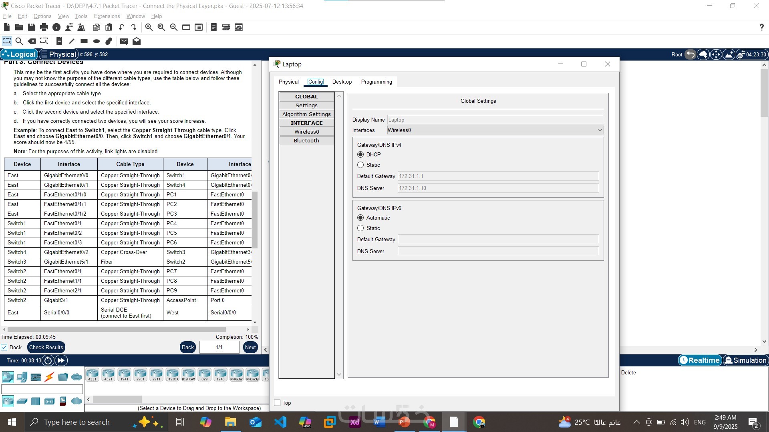
Task: Select the Delete tool icon
Action: (32, 41)
